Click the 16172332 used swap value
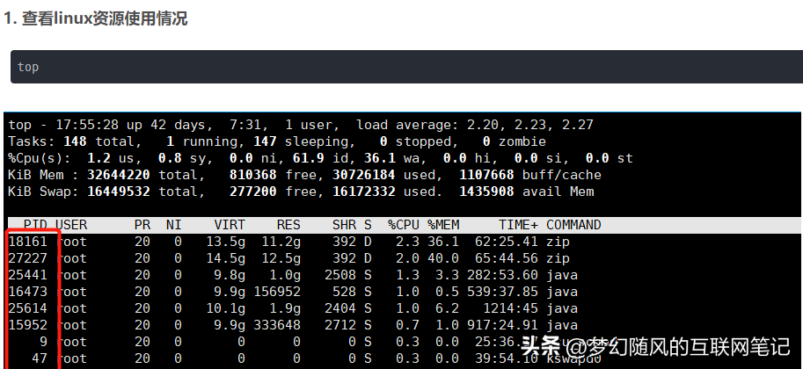 click(363, 192)
